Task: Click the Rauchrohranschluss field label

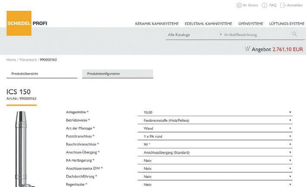Action: click(x=82, y=144)
